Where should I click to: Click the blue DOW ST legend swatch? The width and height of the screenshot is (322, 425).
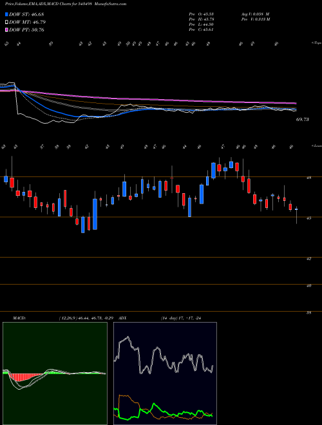click(7, 14)
